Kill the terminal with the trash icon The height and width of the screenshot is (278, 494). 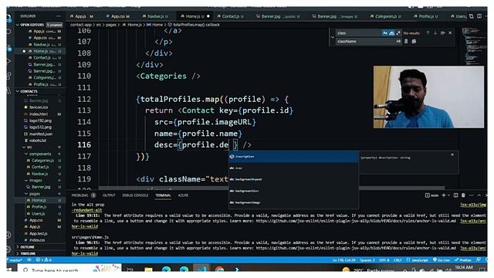tap(463, 195)
